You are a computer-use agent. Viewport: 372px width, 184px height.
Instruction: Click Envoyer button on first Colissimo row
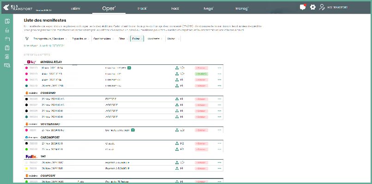coord(201,99)
